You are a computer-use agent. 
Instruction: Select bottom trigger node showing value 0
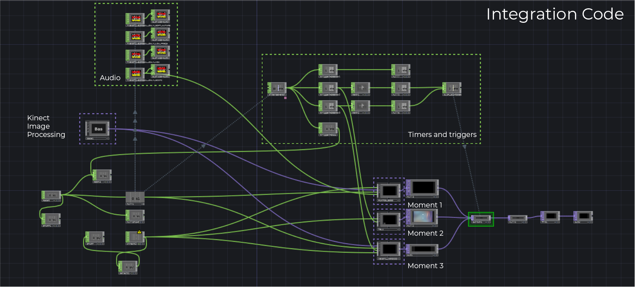[328, 129]
